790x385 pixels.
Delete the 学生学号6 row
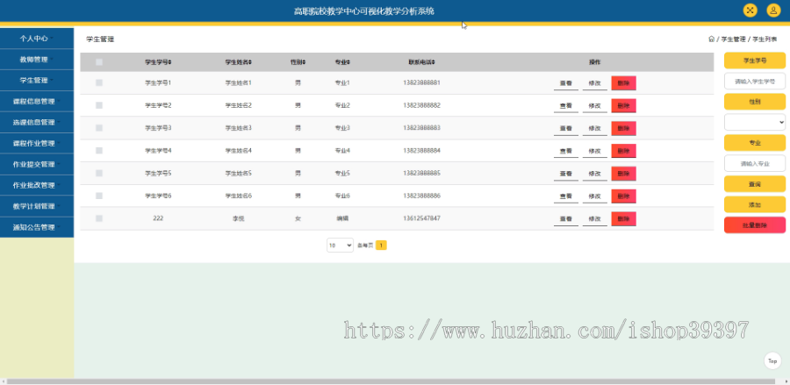(624, 196)
